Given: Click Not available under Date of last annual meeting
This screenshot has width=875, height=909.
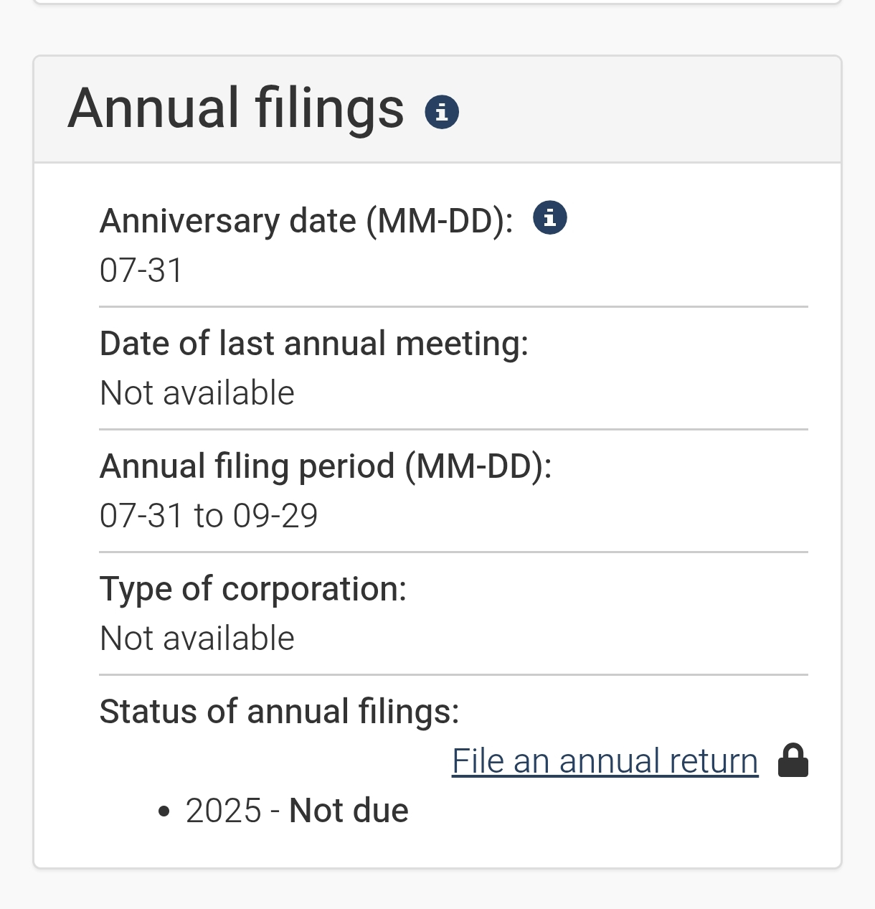Looking at the screenshot, I should pos(197,393).
